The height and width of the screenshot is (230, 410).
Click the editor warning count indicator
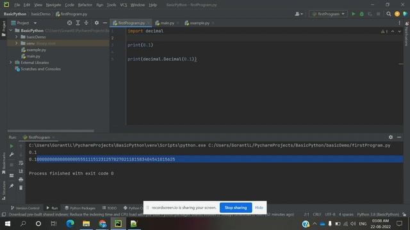tap(384, 31)
